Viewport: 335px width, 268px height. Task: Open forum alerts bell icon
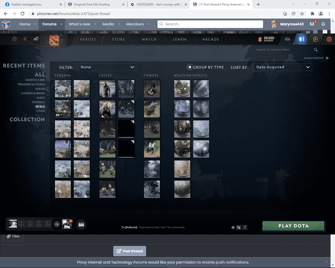tap(323, 24)
